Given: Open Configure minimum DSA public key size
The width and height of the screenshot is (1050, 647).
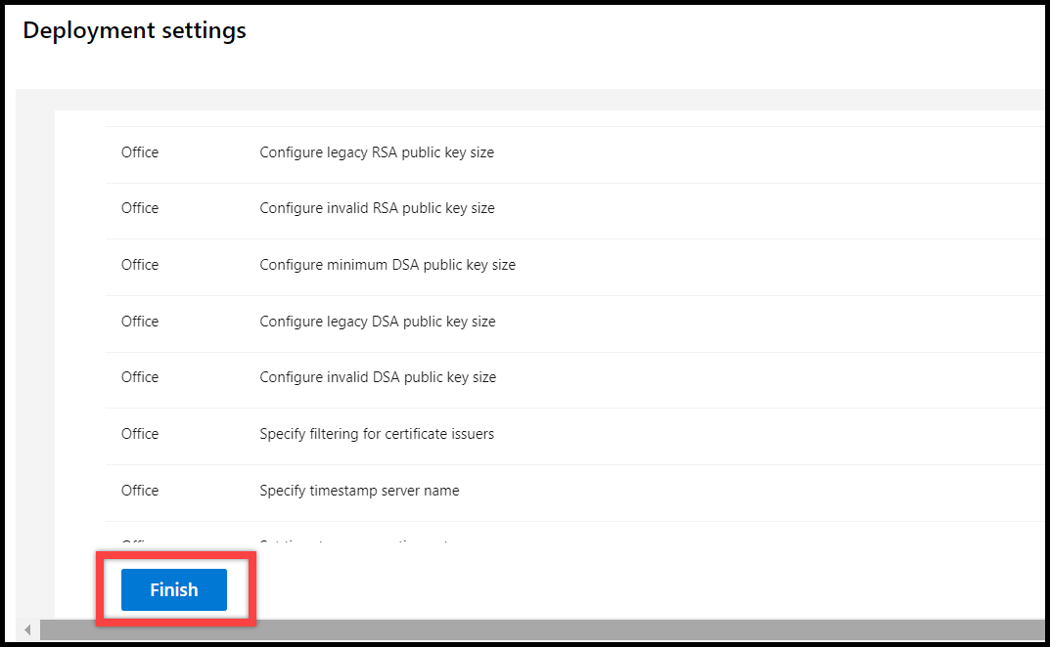Looking at the screenshot, I should 388,265.
